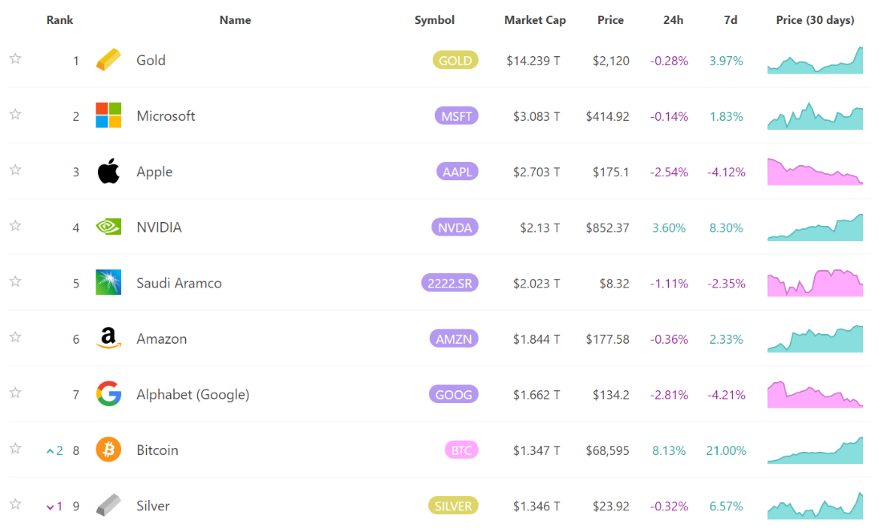This screenshot has height=532, width=879.
Task: Open the Apple company link
Action: tap(154, 172)
